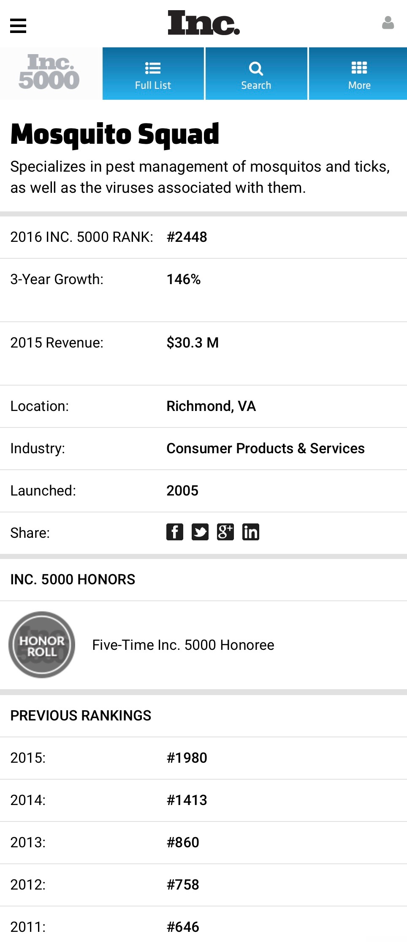Screen dimensions: 407x942
Task: Click the Honor Roll badge
Action: [42, 645]
